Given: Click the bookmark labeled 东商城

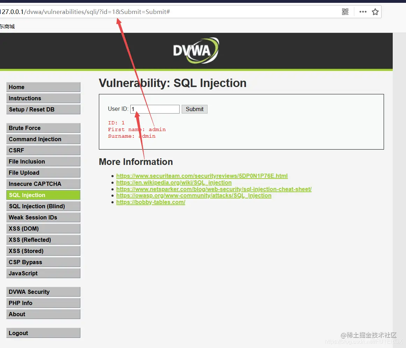Looking at the screenshot, I should 7,27.
